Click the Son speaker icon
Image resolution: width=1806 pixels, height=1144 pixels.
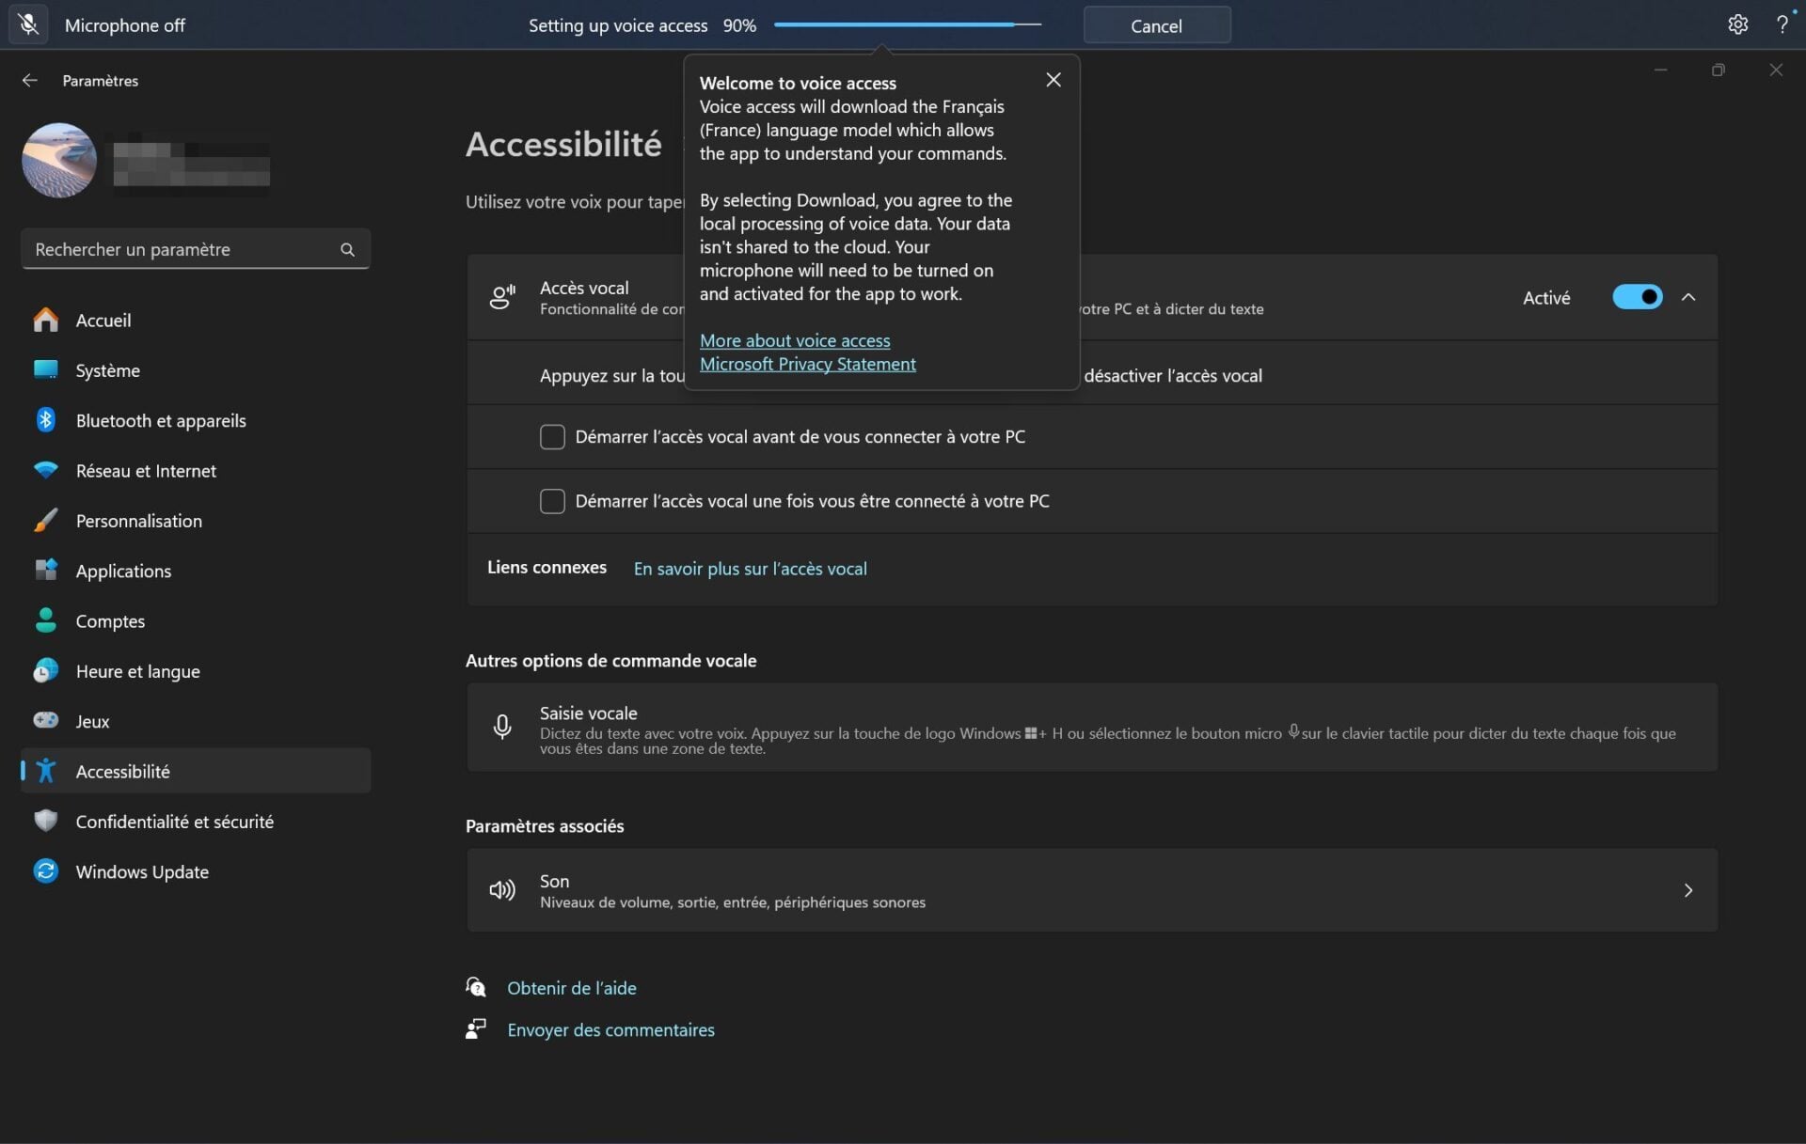coord(502,890)
